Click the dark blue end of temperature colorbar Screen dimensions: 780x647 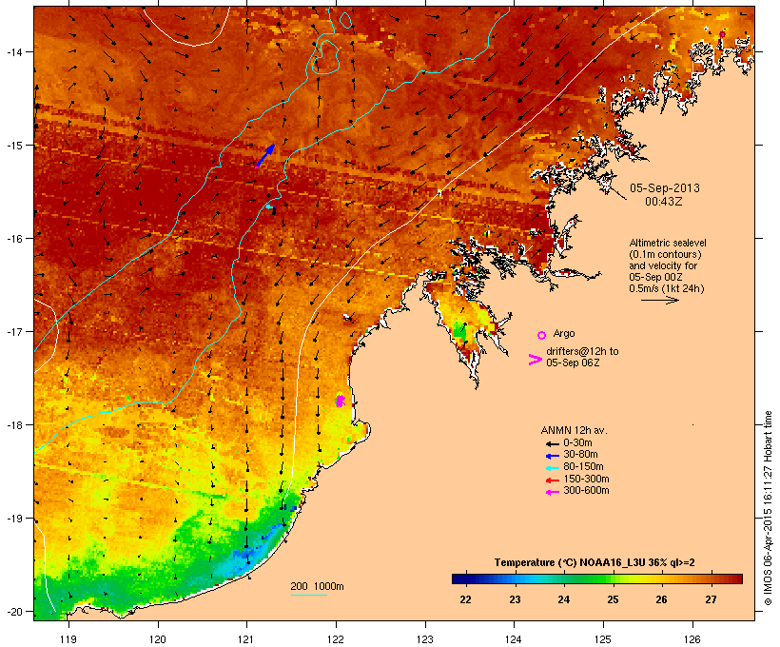pos(460,578)
